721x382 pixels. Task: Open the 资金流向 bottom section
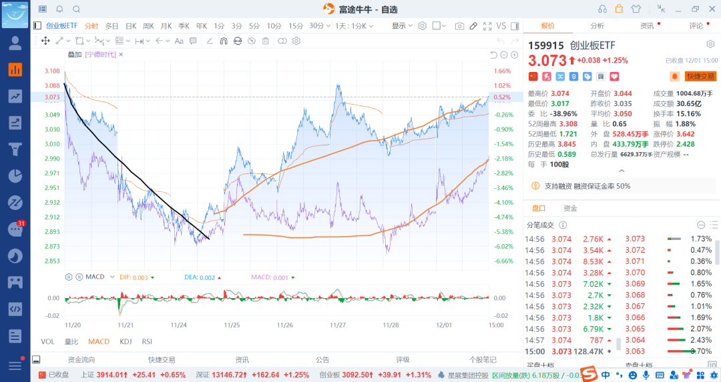click(x=81, y=359)
